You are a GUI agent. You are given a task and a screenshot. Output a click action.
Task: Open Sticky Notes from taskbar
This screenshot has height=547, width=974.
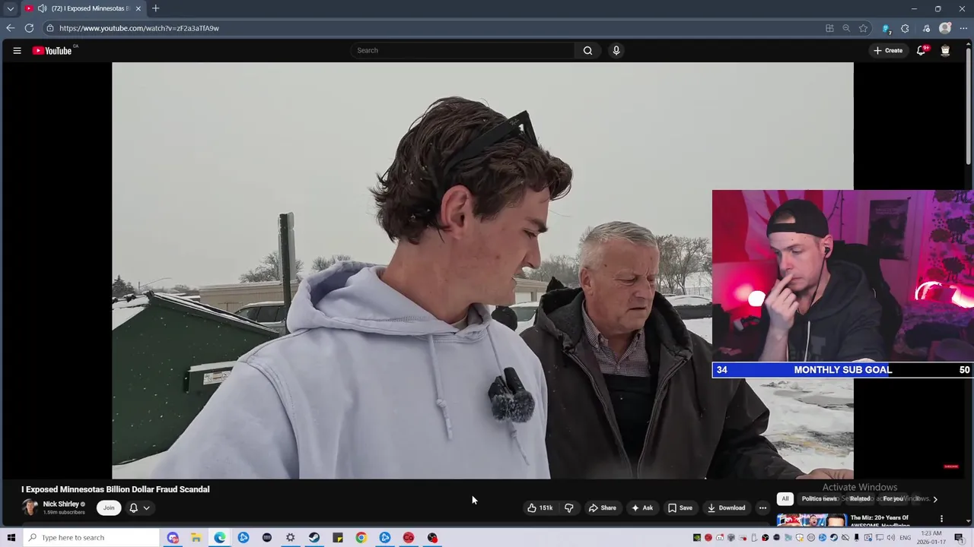338,538
